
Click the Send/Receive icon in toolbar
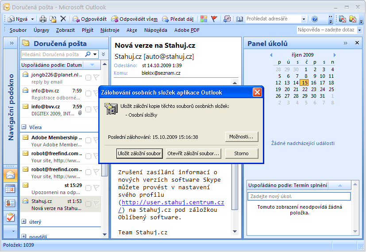[227, 19]
